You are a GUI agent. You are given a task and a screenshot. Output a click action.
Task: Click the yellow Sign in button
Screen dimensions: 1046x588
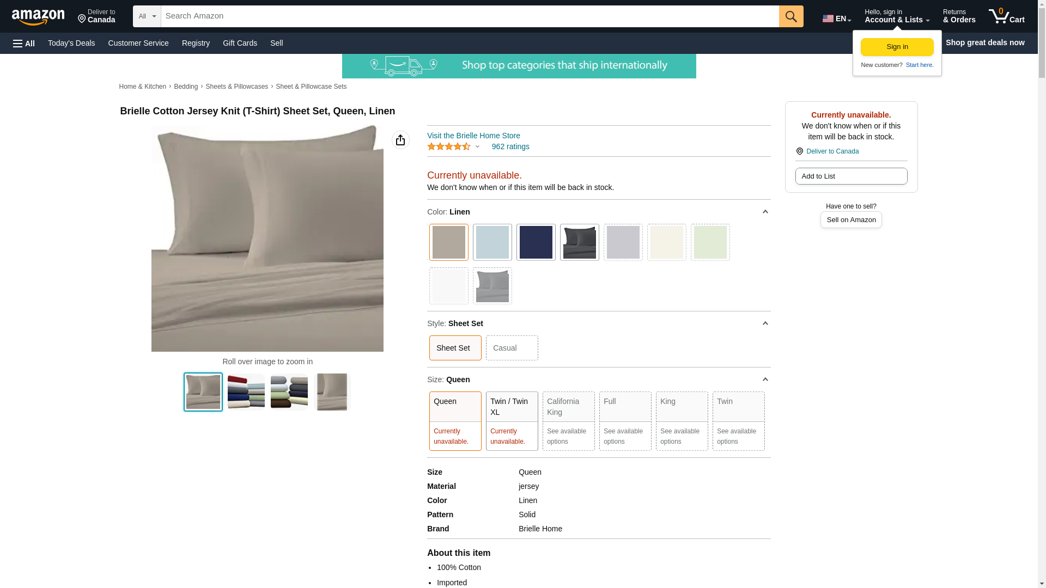click(x=897, y=47)
